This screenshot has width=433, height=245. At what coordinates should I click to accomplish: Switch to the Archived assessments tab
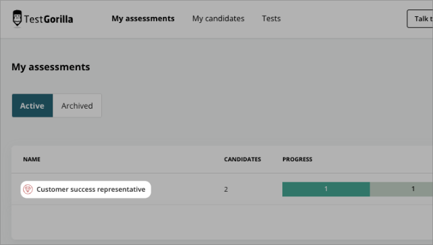click(77, 105)
